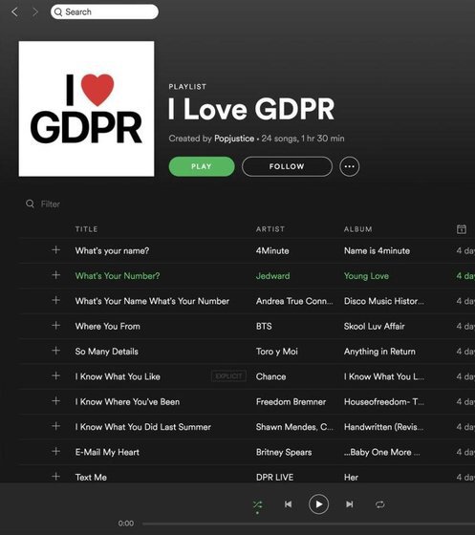Open artist Freedom Bremner
Viewport: 475px width, 535px height.
pyautogui.click(x=291, y=402)
